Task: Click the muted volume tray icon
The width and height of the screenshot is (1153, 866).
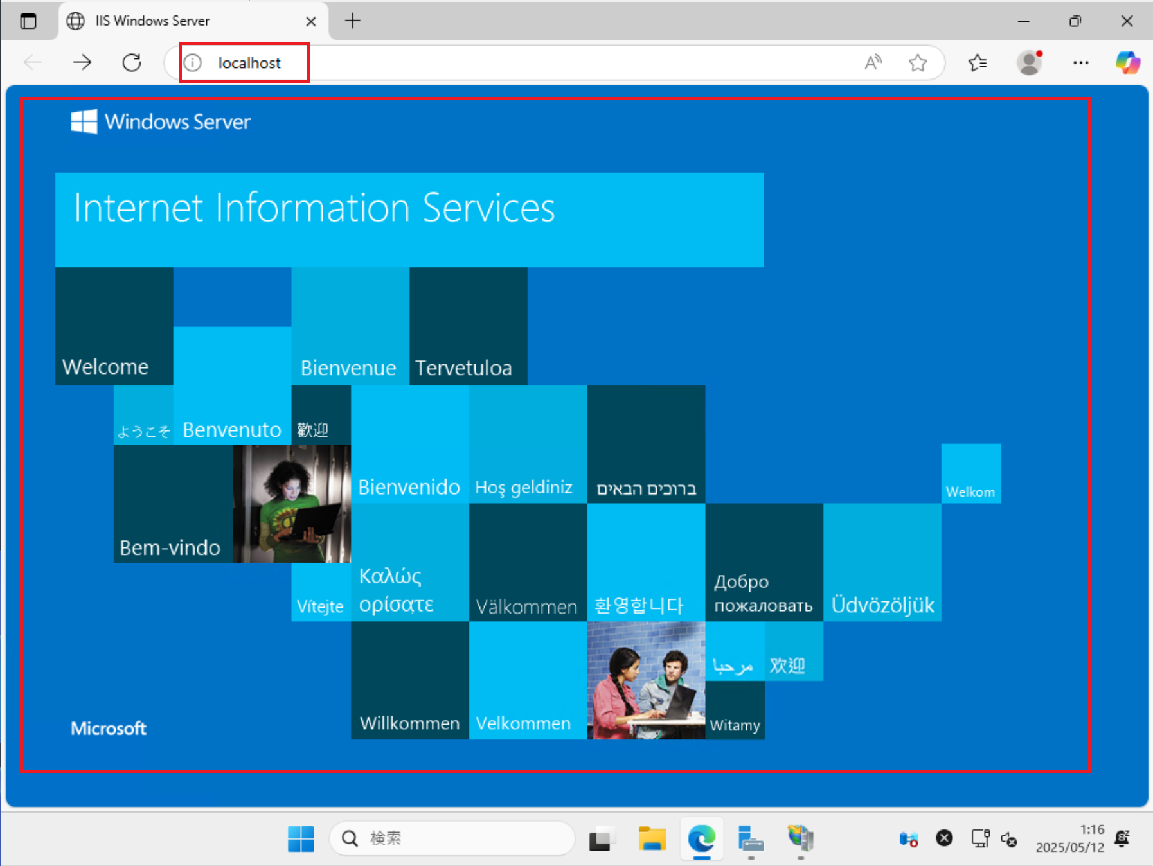Action: (1010, 839)
